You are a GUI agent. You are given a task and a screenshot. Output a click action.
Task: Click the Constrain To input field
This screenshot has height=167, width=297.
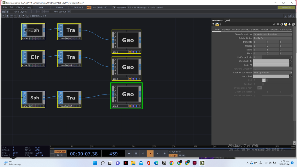[271, 61]
